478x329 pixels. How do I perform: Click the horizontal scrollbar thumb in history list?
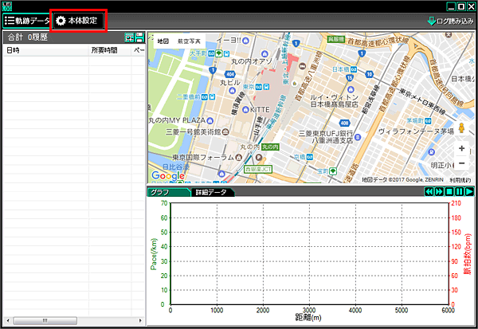(45, 320)
